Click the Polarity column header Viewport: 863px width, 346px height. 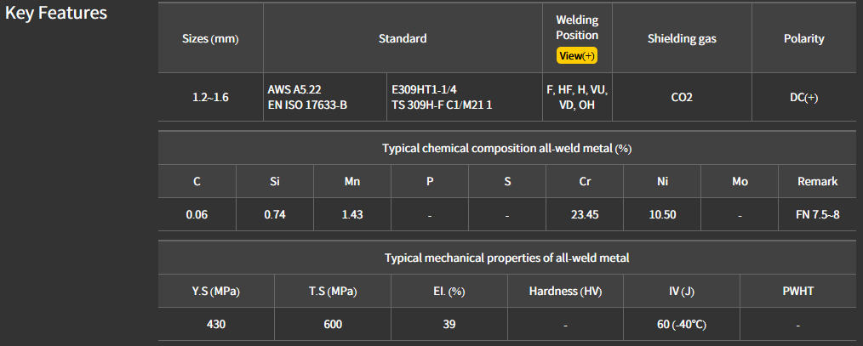click(x=803, y=39)
